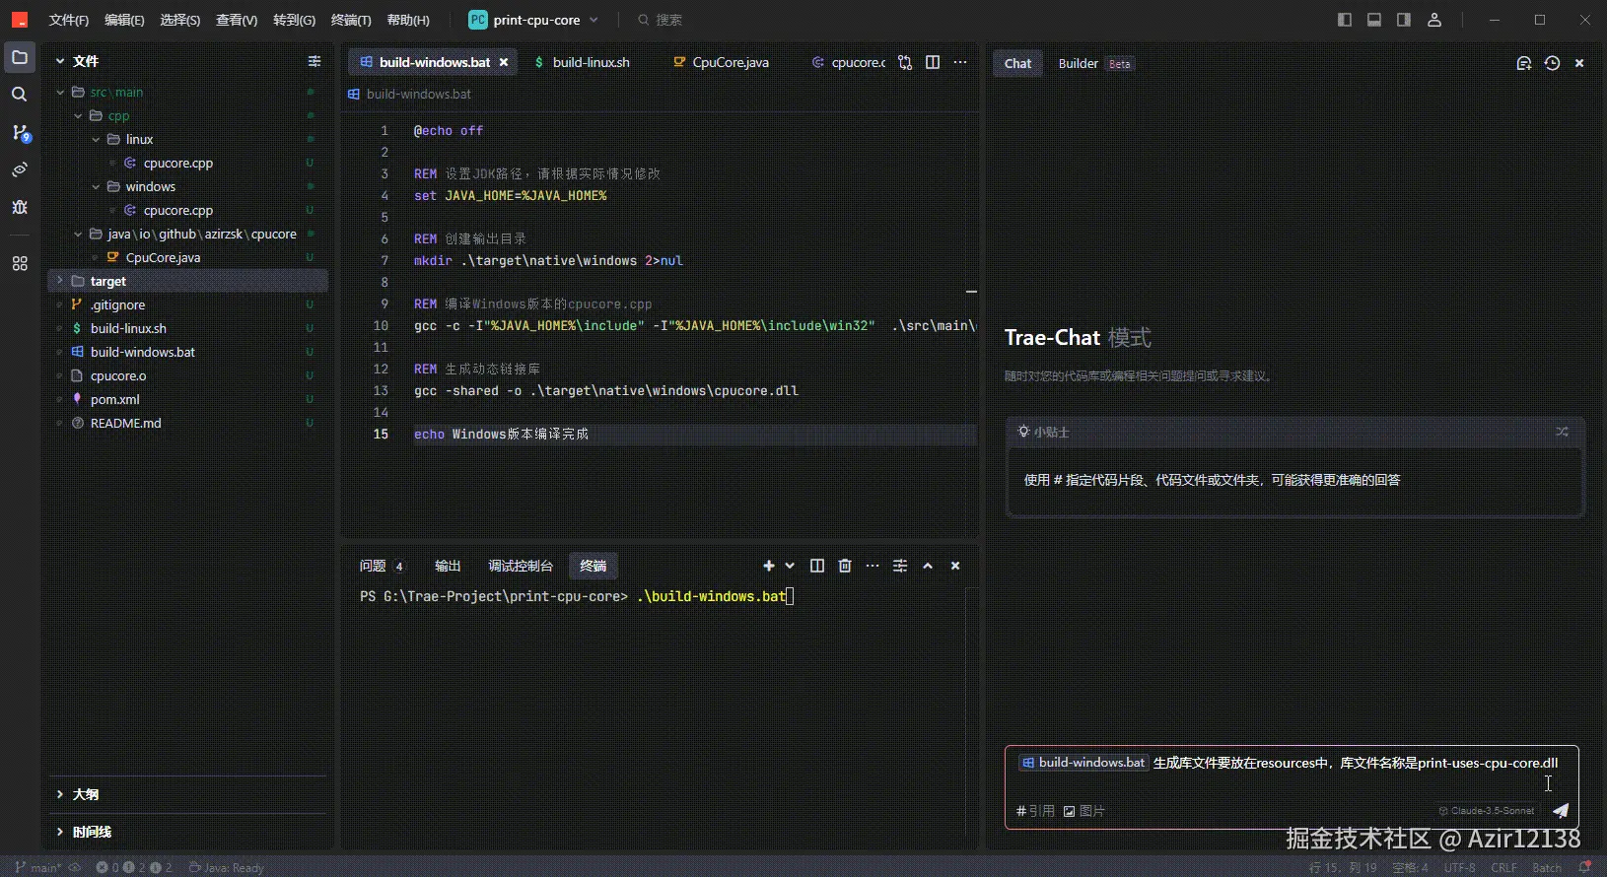This screenshot has height=877, width=1607.
Task: Split the editor to the right
Action: (933, 62)
